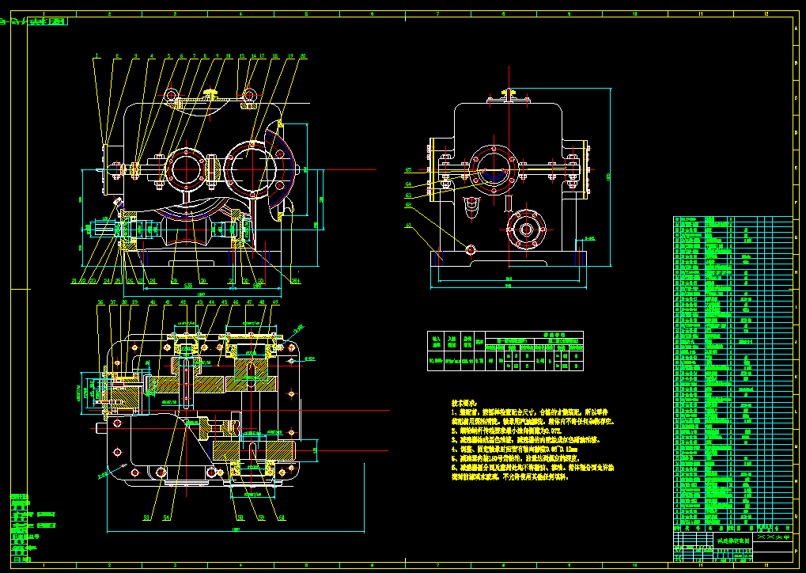Select part balloon number 63 on side view
The image size is (806, 573).
[409, 195]
